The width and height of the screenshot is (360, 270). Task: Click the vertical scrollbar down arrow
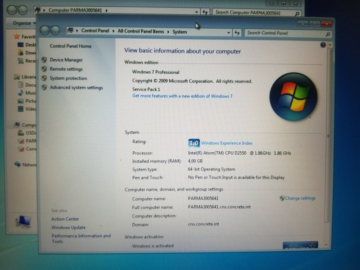pyautogui.click(x=327, y=245)
